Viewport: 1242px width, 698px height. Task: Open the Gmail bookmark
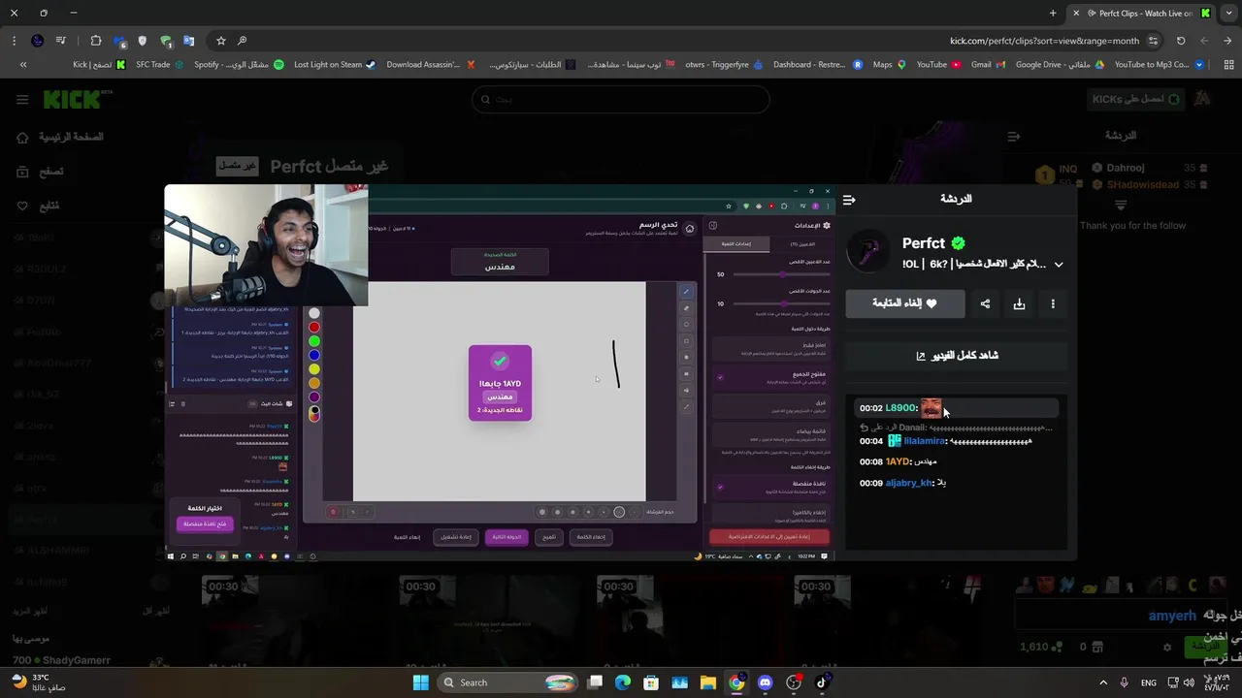tap(988, 65)
